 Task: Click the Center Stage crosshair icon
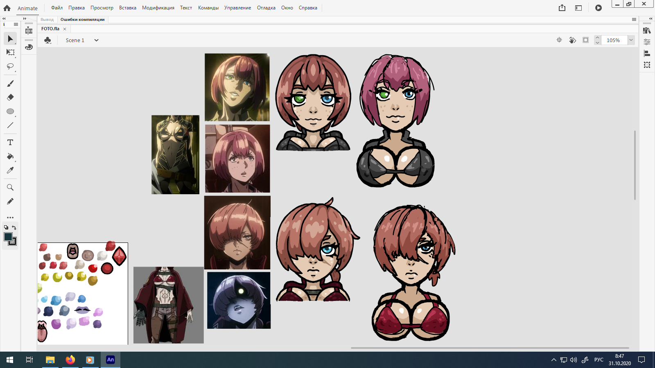tap(559, 40)
